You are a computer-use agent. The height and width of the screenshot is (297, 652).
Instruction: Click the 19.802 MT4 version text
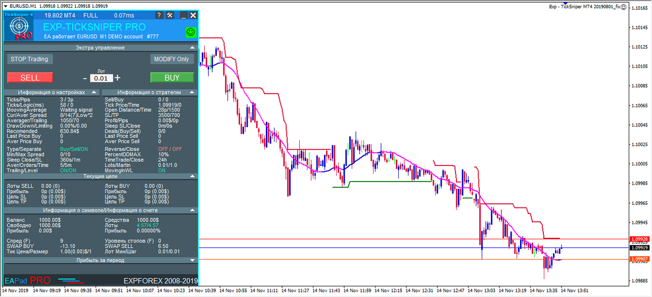[x=61, y=16]
